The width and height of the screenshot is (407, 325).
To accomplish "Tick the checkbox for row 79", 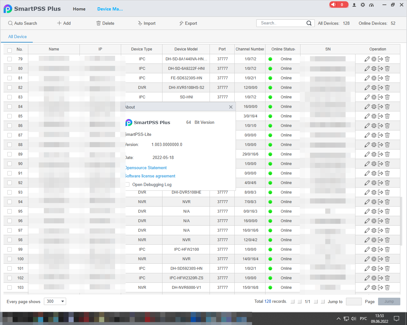I will point(10,59).
